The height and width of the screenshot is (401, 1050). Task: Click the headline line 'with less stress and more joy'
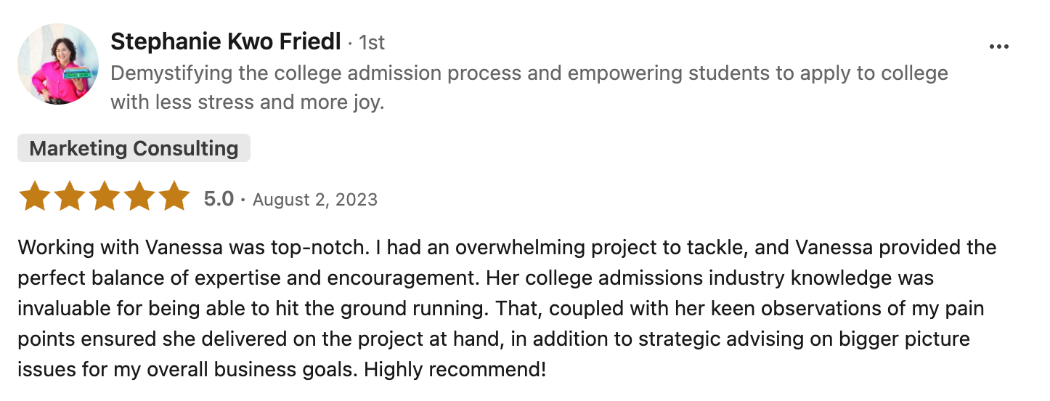tap(247, 102)
